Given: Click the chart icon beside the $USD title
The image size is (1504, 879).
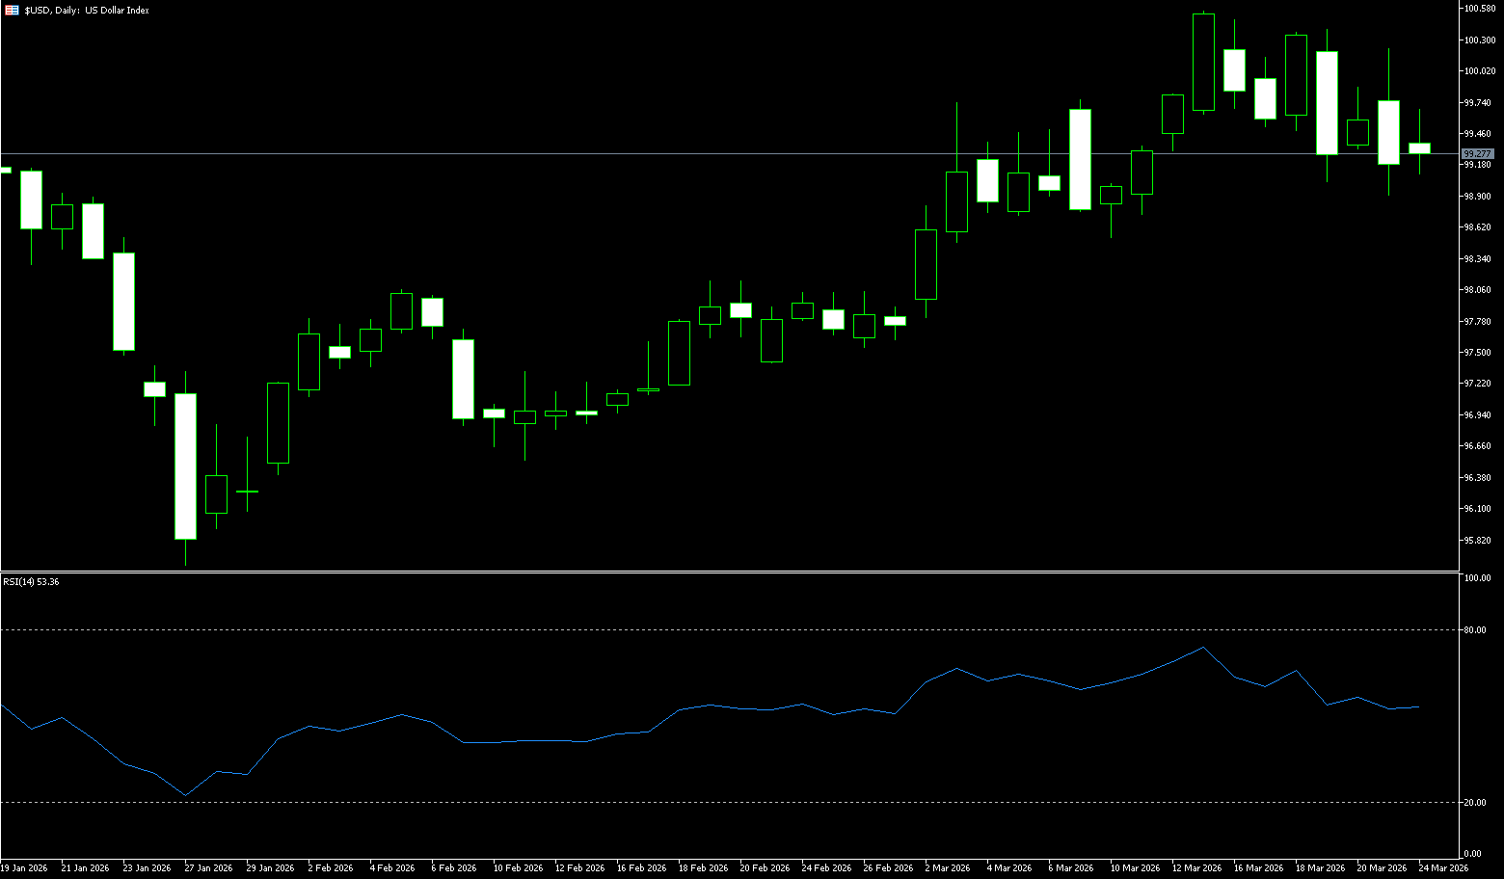Looking at the screenshot, I should point(12,10).
